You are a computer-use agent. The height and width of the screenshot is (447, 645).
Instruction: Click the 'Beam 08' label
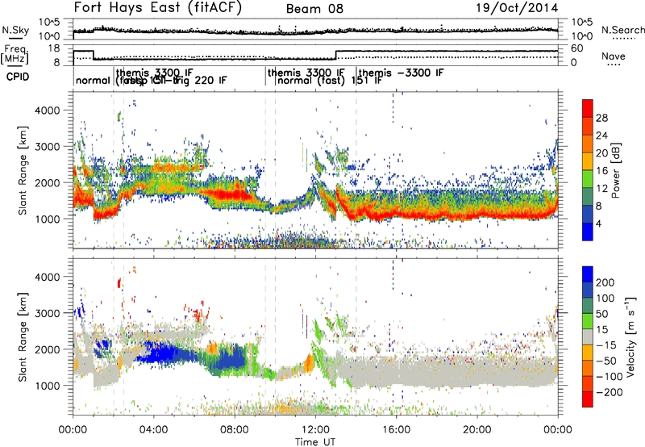click(x=314, y=9)
